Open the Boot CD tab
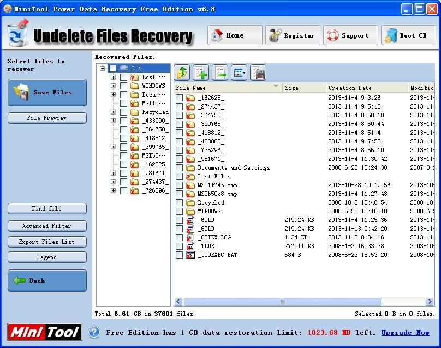 coord(409,35)
